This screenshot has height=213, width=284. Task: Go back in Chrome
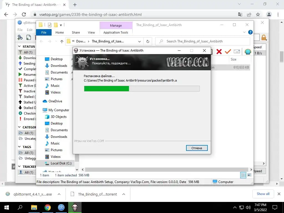click(6, 14)
